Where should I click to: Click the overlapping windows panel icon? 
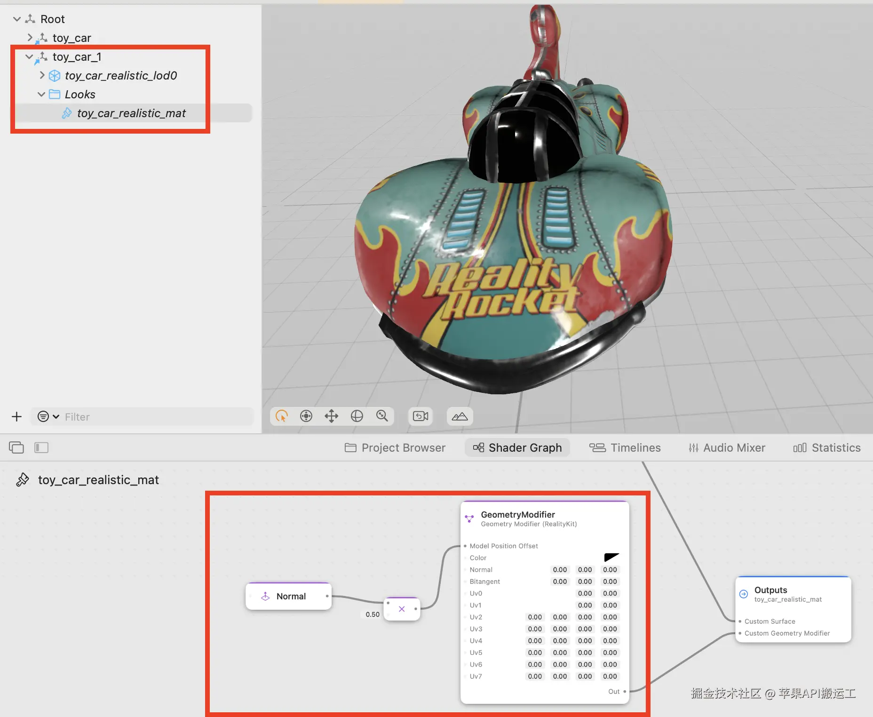[x=16, y=447]
